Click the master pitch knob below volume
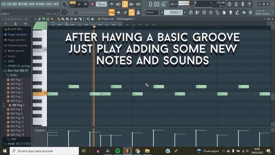The image size is (275, 155). tap(64, 12)
